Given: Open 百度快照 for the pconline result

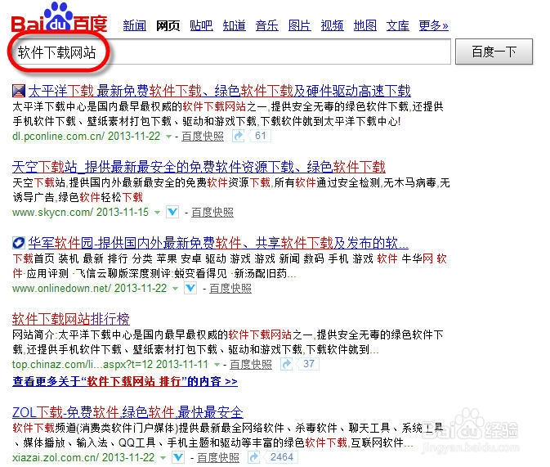Looking at the screenshot, I should point(203,137).
